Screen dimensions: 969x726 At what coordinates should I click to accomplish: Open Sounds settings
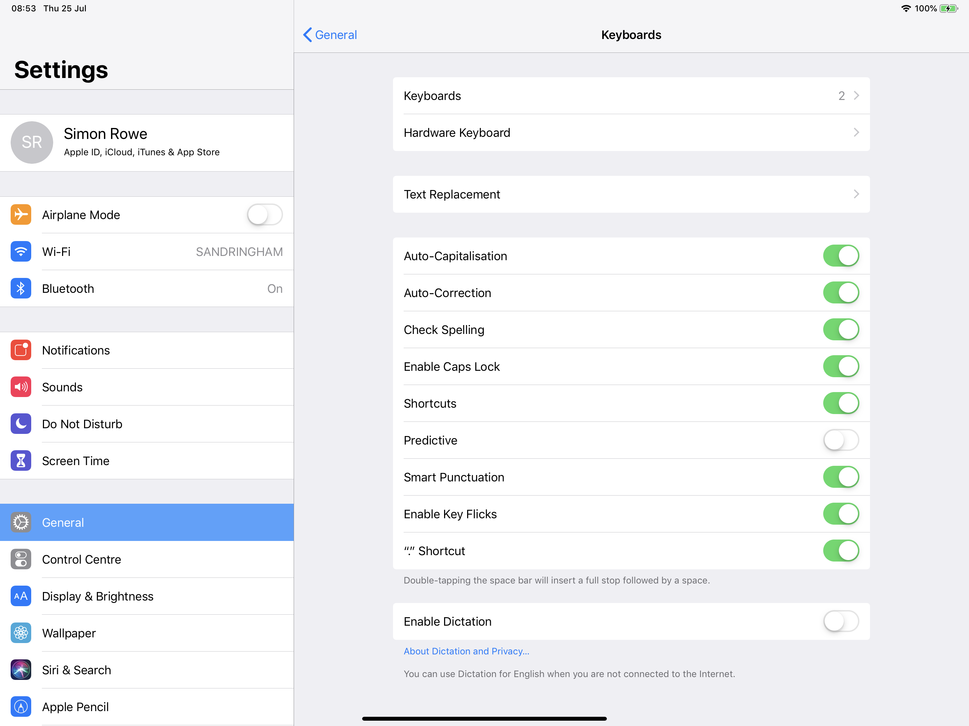click(147, 387)
